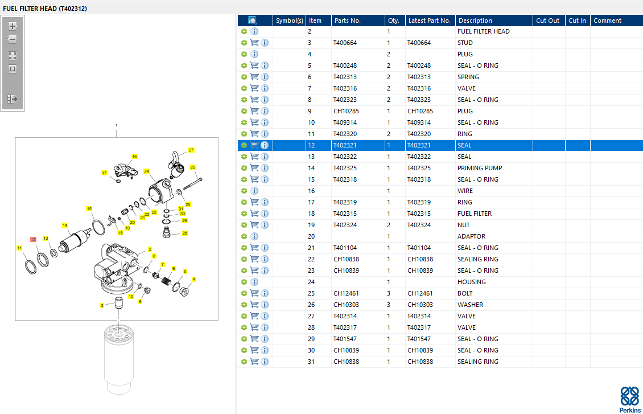
Task: Sort by the Symbol(s) column header
Action: click(x=290, y=21)
